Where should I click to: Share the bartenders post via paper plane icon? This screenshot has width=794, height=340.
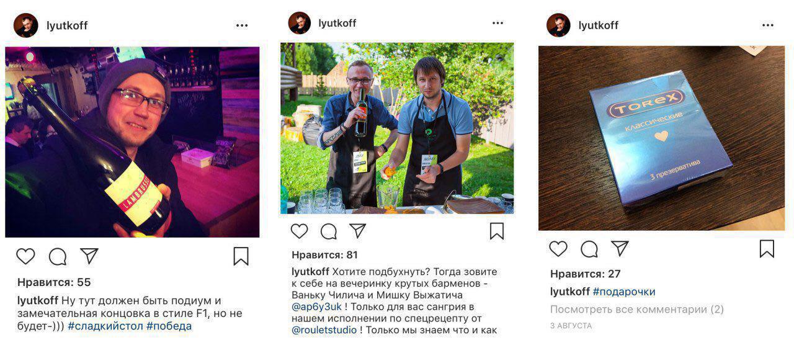(x=358, y=231)
